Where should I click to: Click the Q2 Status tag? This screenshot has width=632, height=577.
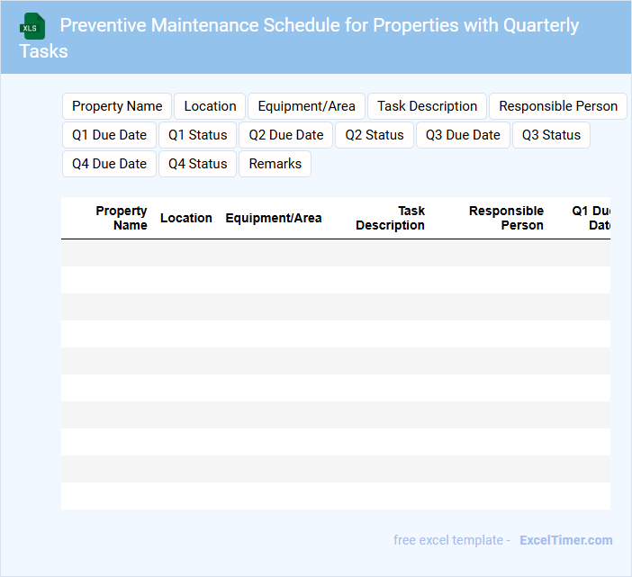(375, 135)
